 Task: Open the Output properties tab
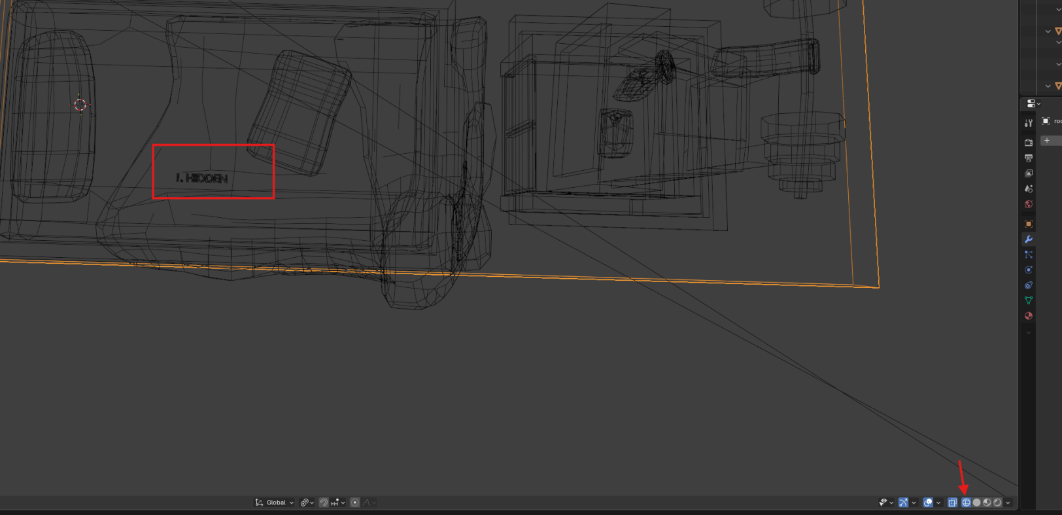(1029, 158)
